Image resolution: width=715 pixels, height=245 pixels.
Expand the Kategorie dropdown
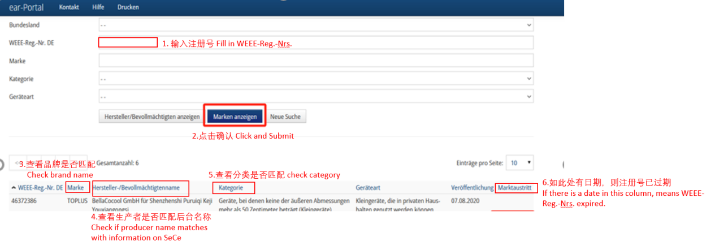[315, 79]
